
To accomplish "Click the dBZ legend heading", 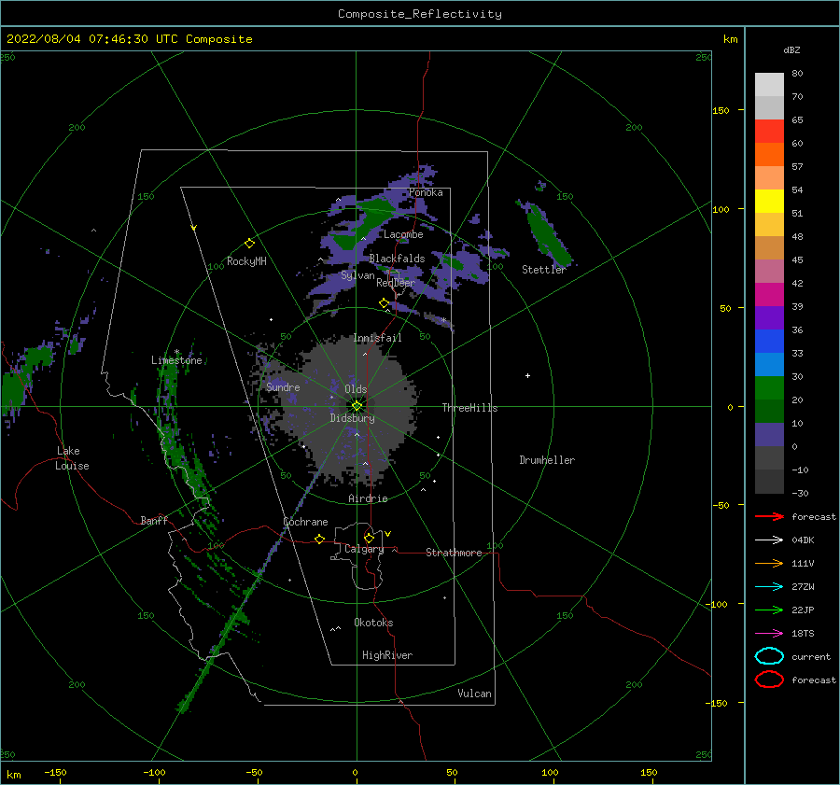I will pyautogui.click(x=791, y=49).
